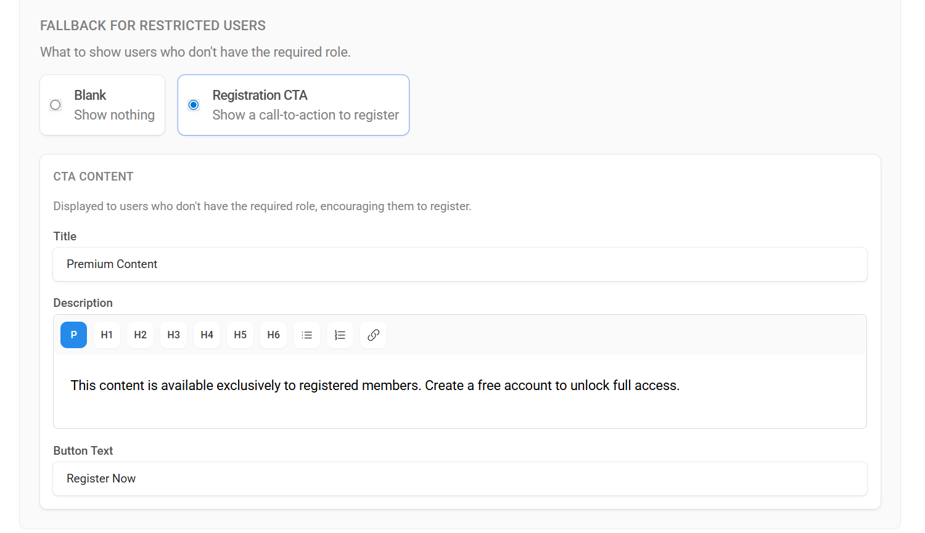Apply Heading 3 formatting
Screen dimensions: 925x533
tap(173, 335)
